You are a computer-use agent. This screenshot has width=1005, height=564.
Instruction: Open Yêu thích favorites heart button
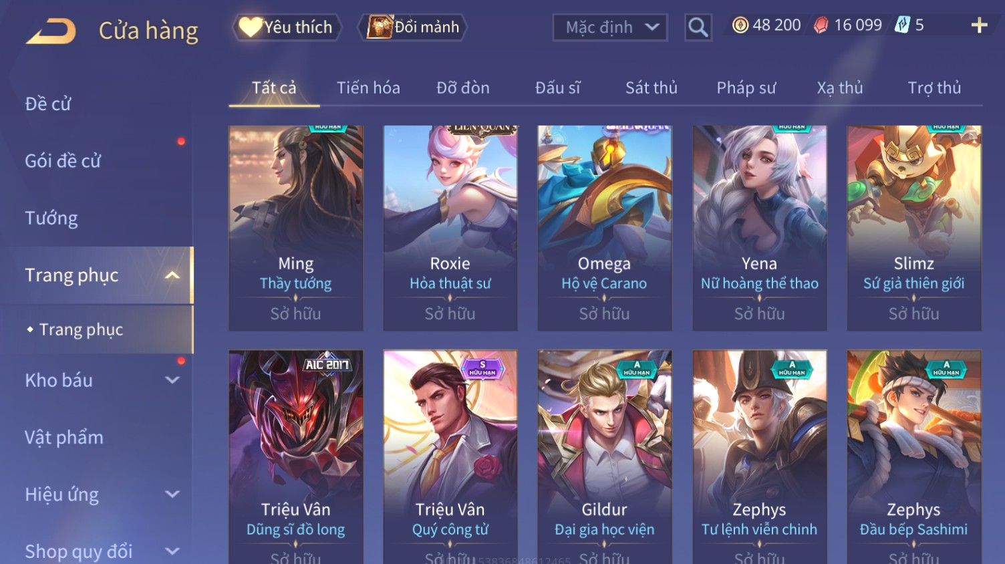(287, 27)
